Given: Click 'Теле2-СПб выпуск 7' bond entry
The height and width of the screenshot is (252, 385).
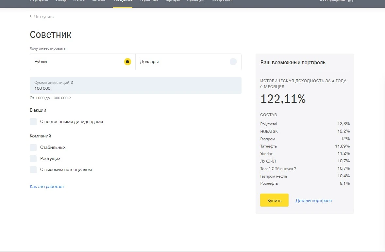Looking at the screenshot, I should click(x=278, y=169).
